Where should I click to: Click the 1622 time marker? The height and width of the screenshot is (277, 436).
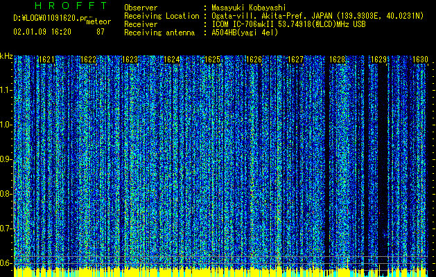[88, 60]
